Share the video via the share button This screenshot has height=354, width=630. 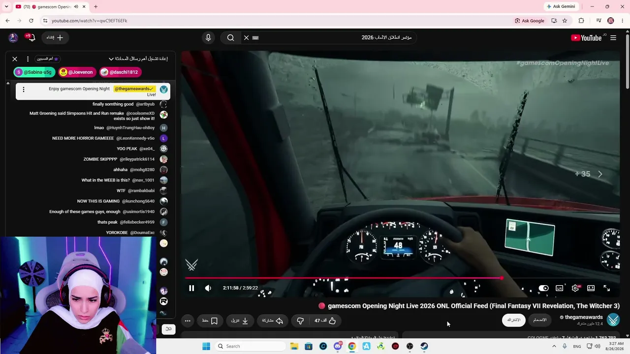click(x=273, y=321)
